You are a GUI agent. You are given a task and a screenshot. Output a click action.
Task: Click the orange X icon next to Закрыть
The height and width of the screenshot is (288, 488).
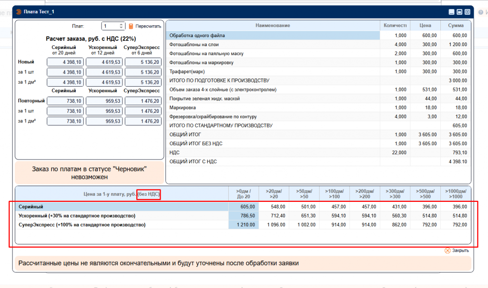[447, 250]
